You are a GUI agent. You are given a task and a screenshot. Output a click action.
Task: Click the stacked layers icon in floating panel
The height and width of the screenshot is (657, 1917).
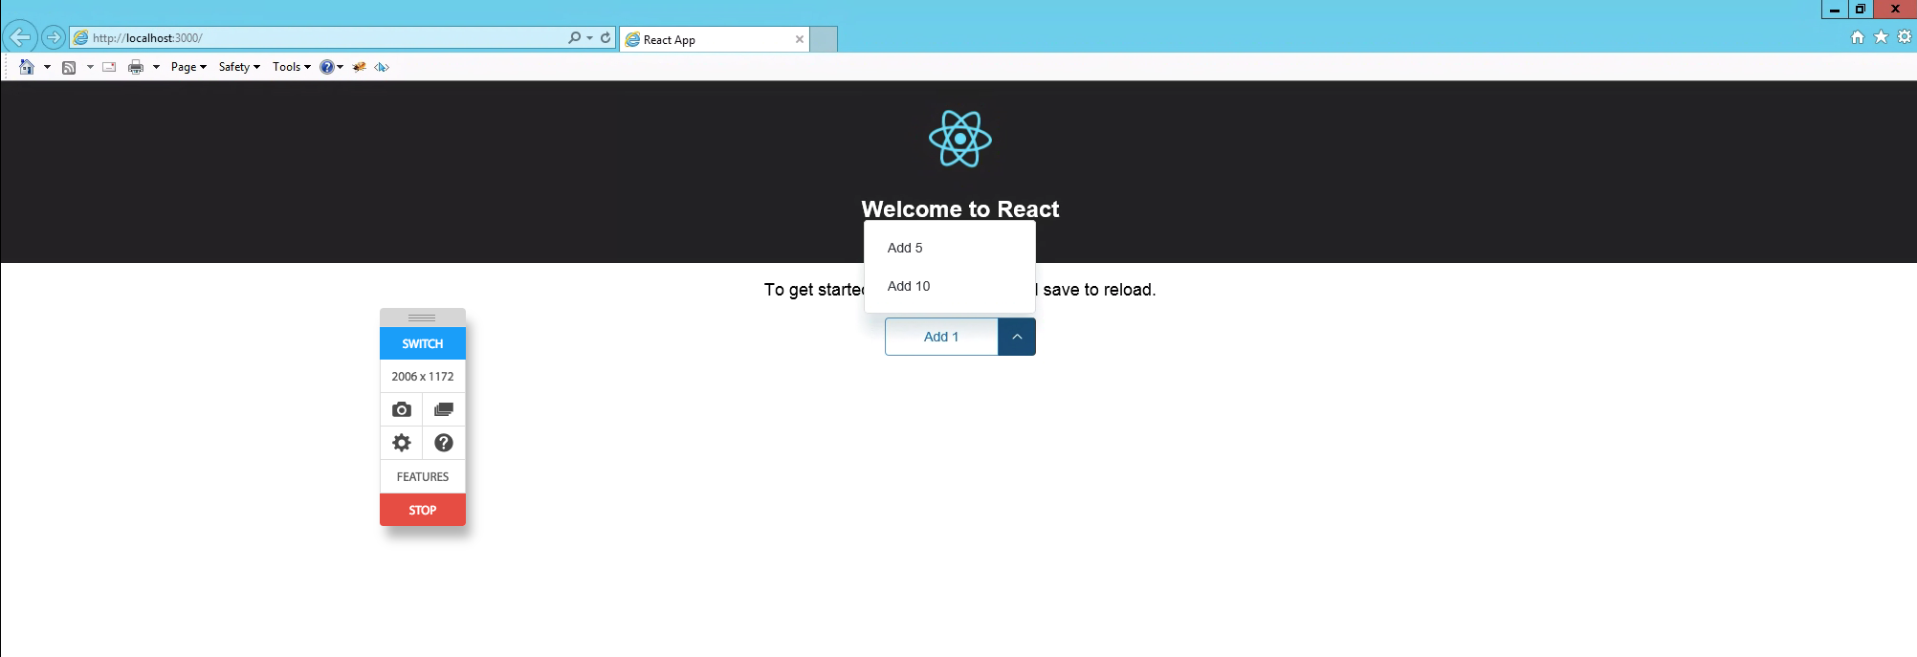(x=444, y=409)
